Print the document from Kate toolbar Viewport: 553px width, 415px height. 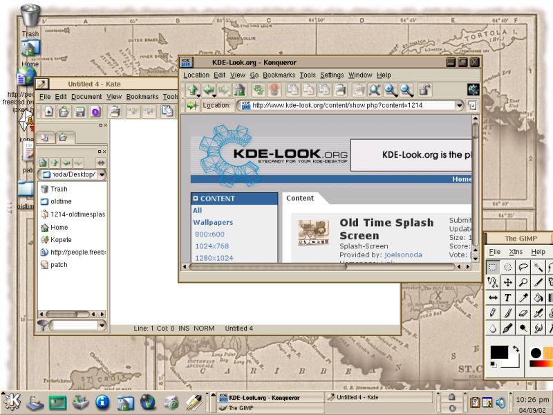click(114, 111)
